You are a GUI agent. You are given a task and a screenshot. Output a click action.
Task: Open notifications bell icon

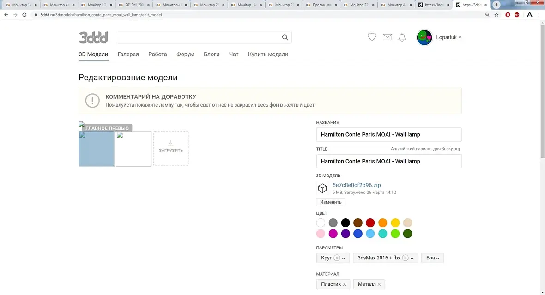[x=402, y=37]
